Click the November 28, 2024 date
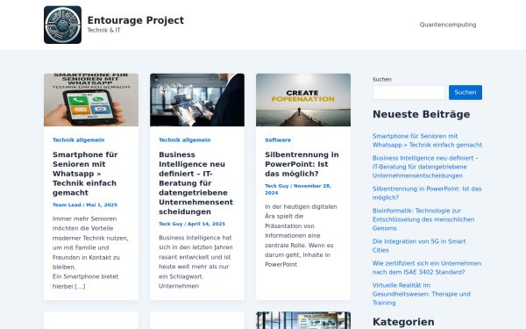Screen dimensions: 526x329 298,190
